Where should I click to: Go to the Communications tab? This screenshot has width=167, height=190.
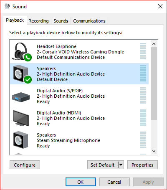(89, 21)
